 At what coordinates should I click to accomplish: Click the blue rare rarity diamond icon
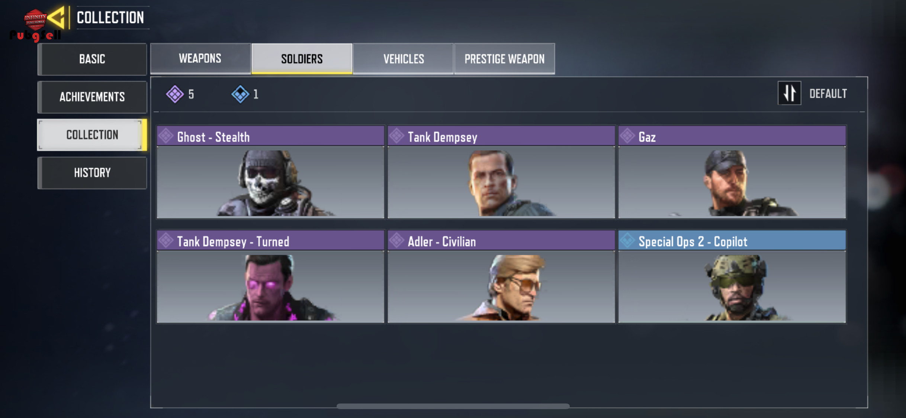240,94
